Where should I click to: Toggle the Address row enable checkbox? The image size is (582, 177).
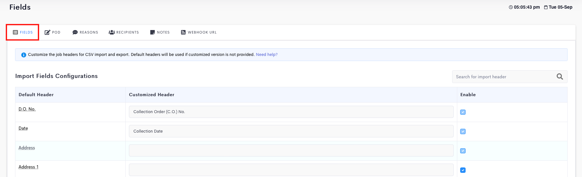463,151
